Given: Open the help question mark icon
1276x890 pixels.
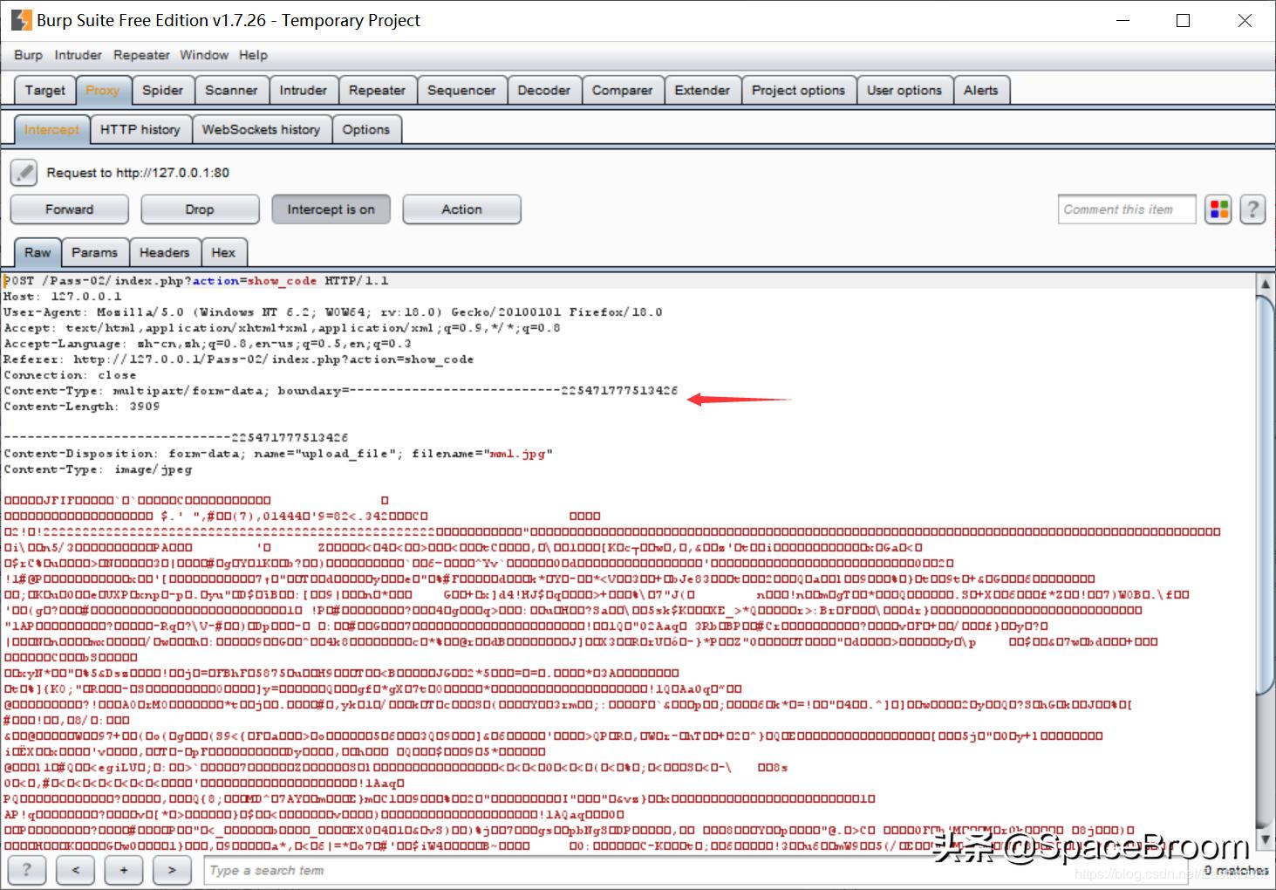Looking at the screenshot, I should click(1252, 209).
